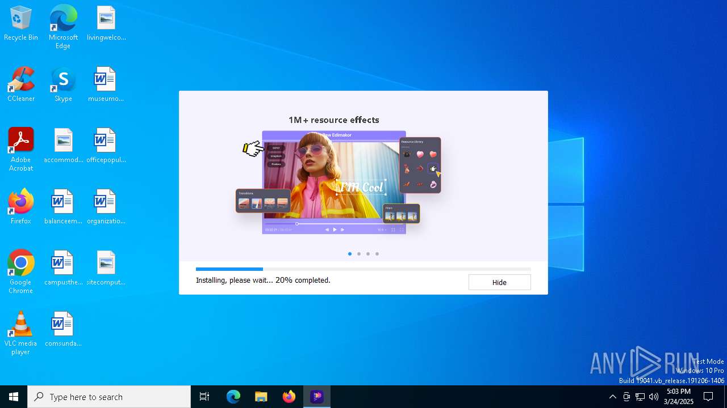
Task: Select the comsunda... Word document
Action: 63,330
